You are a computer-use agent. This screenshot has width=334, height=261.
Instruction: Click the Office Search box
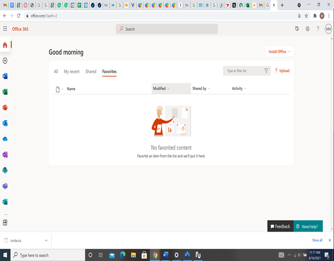click(x=167, y=29)
